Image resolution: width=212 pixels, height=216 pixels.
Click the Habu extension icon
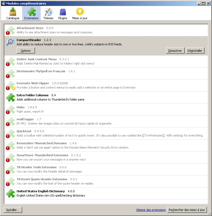point(10,110)
